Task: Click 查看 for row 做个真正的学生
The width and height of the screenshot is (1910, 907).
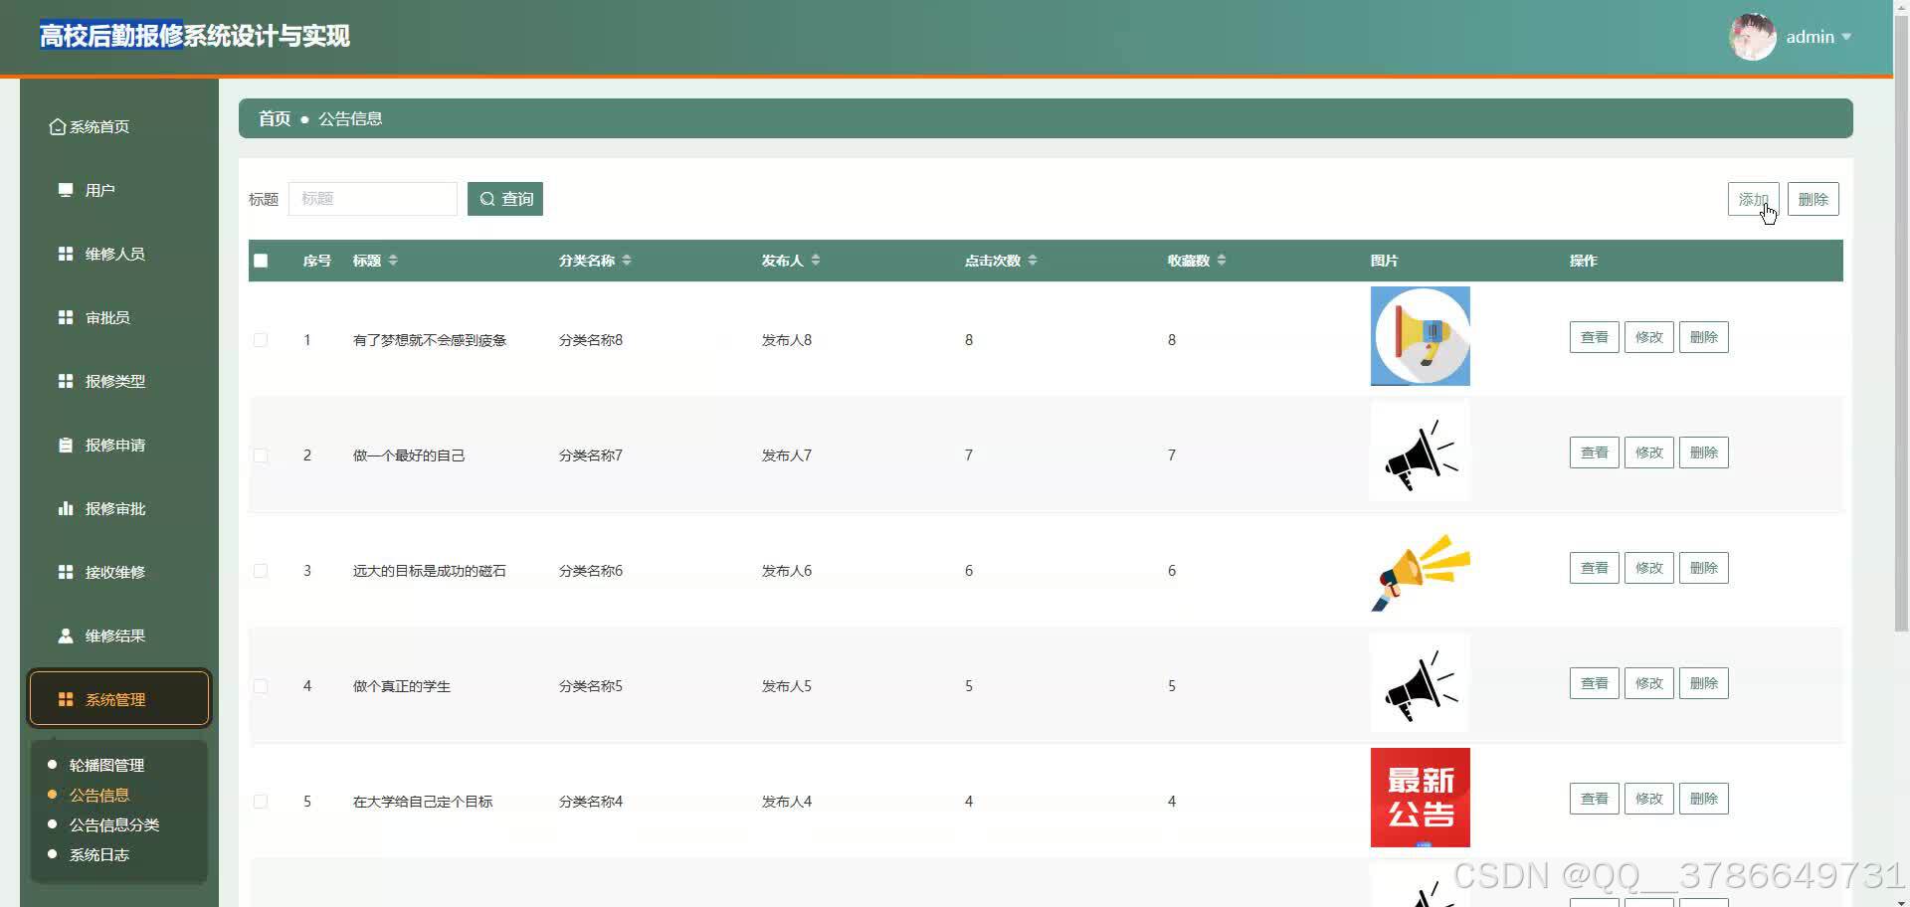Action: pos(1594,683)
